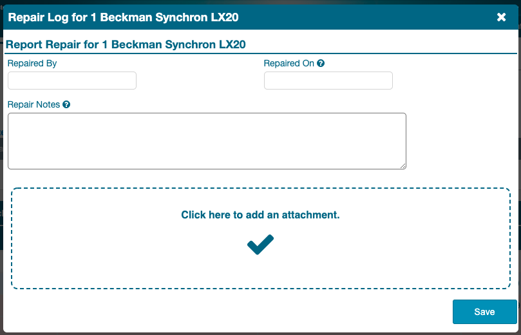The image size is (521, 335).
Task: Click the dimmed background below the dialog
Action: (258, 334)
